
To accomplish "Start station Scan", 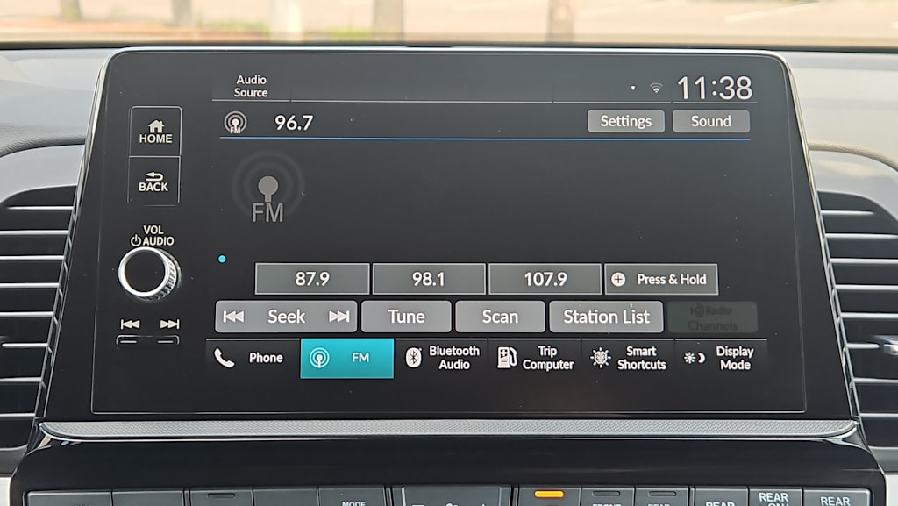I will coord(500,317).
